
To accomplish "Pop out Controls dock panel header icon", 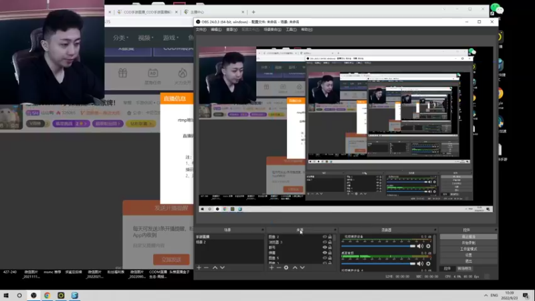I will [496, 229].
